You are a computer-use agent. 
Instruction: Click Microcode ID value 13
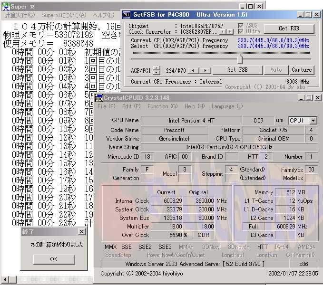tap(147, 157)
